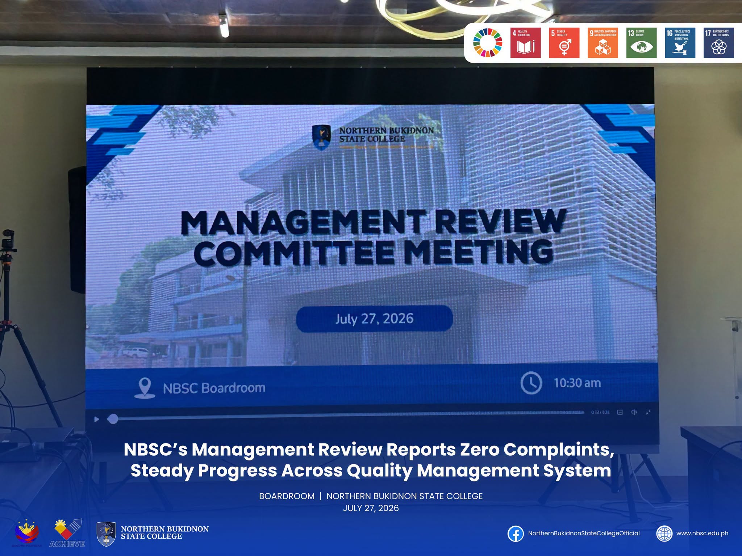Screen dimensions: 742x556
Task: Expand the video to fullscreen
Action: tap(648, 412)
